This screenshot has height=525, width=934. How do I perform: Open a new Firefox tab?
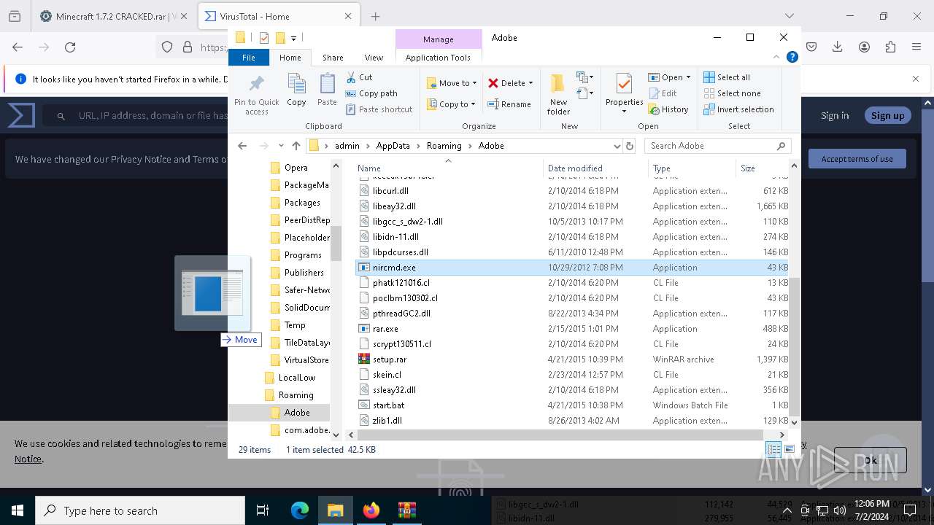[x=375, y=16]
